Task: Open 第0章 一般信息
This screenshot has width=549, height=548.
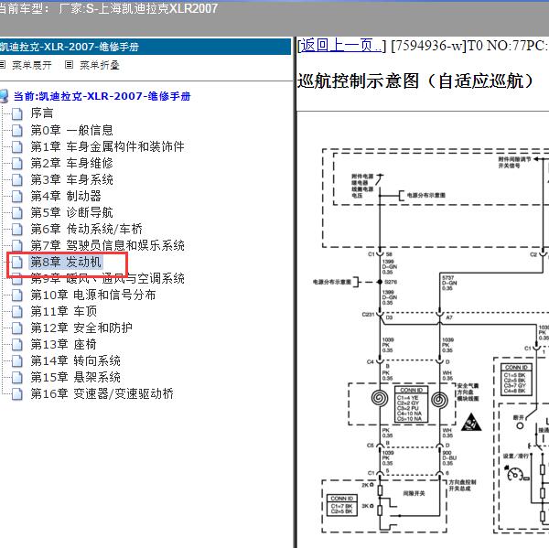Action: (71, 130)
